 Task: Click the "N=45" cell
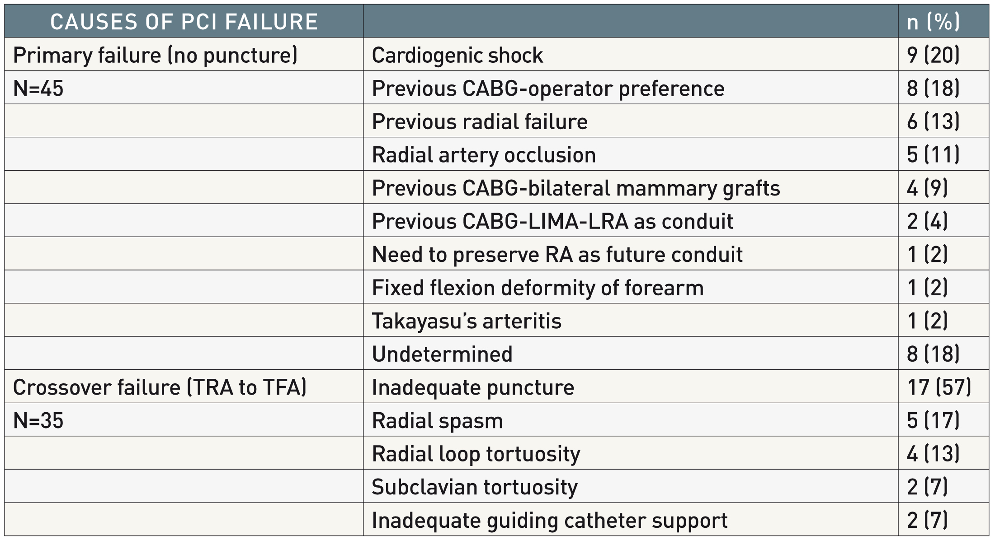coord(38,88)
